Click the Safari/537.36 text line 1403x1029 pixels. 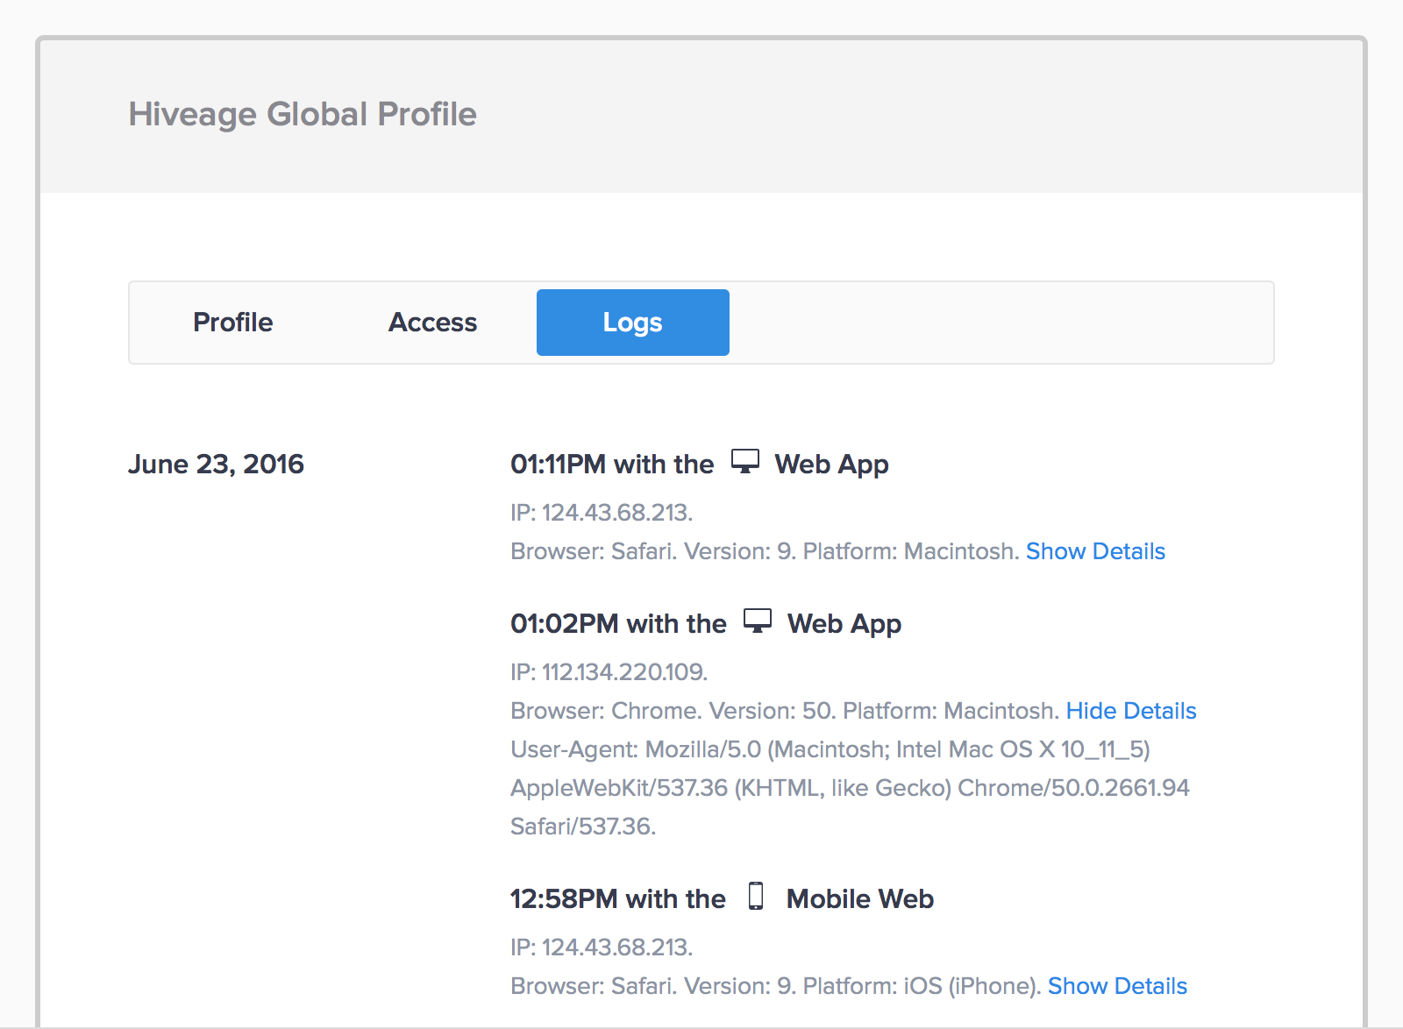pyautogui.click(x=583, y=827)
